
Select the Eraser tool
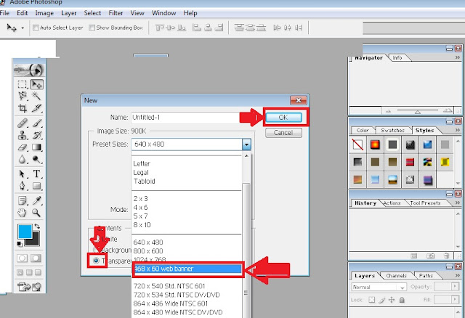click(23, 147)
